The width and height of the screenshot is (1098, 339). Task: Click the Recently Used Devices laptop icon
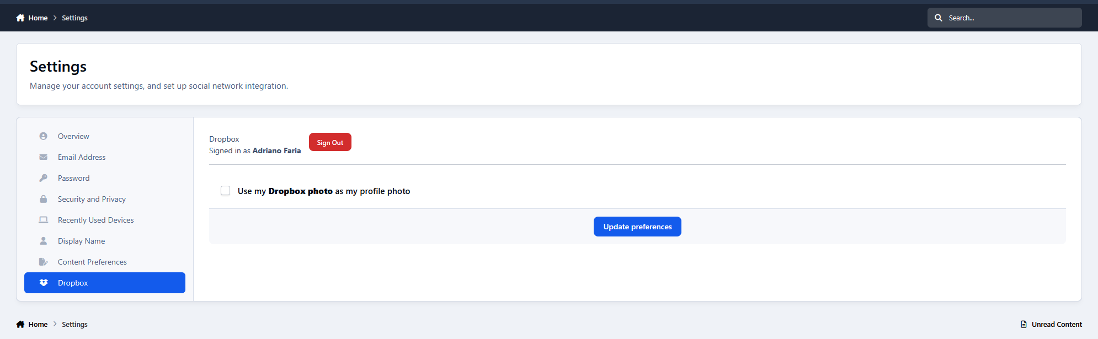click(x=43, y=220)
